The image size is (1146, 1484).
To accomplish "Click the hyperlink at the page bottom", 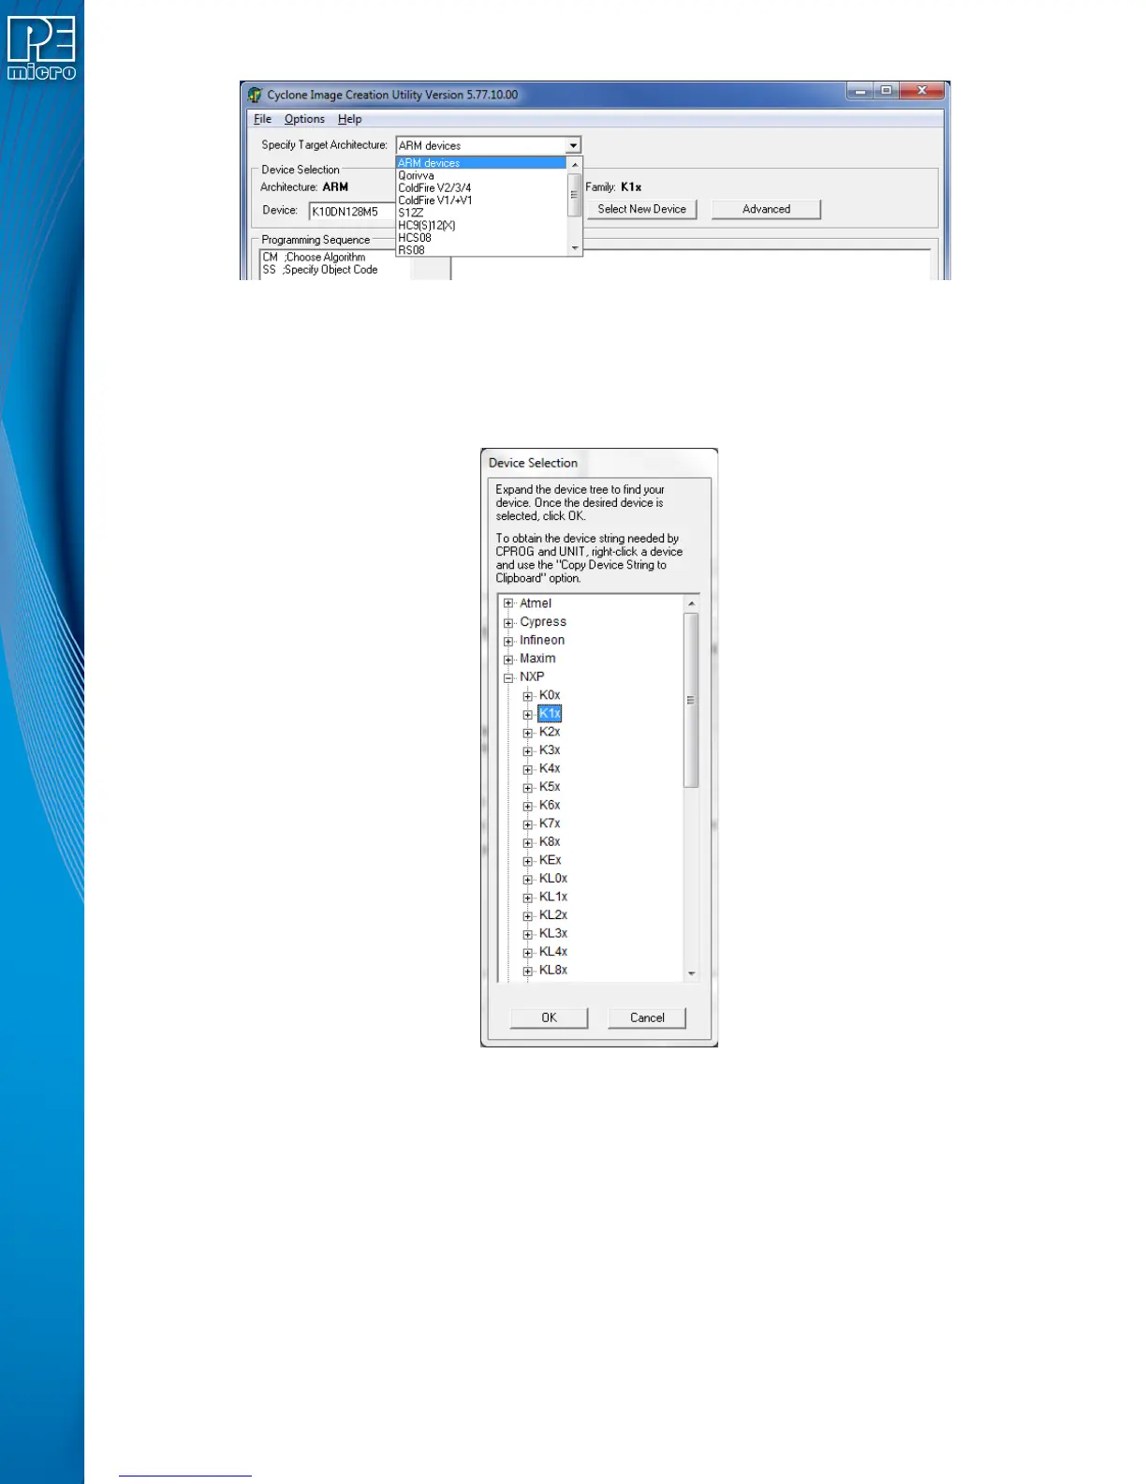I will click(185, 1475).
